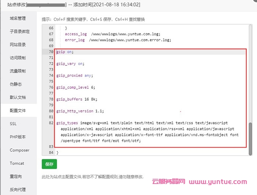Image resolution: width=257 pixels, height=195 pixels.
Task: Open the Composer tab
Action: 19,150
